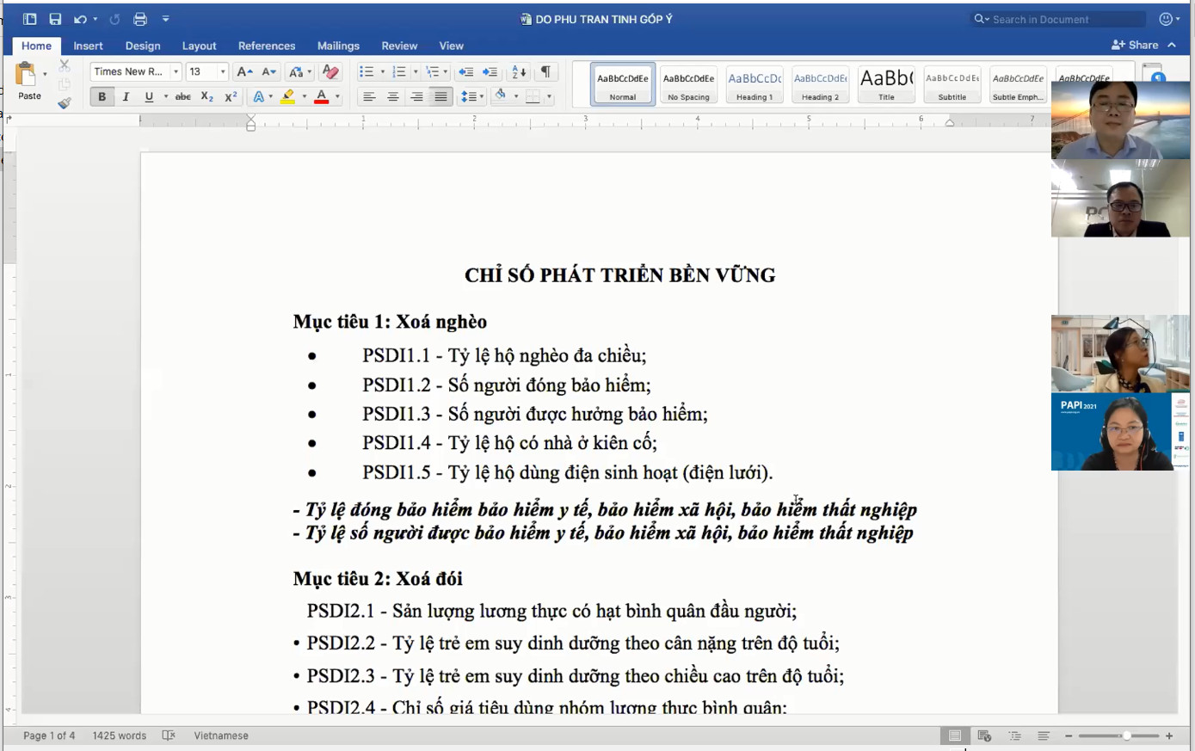This screenshot has height=751, width=1195.
Task: Apply the Heading 1 style
Action: click(755, 84)
